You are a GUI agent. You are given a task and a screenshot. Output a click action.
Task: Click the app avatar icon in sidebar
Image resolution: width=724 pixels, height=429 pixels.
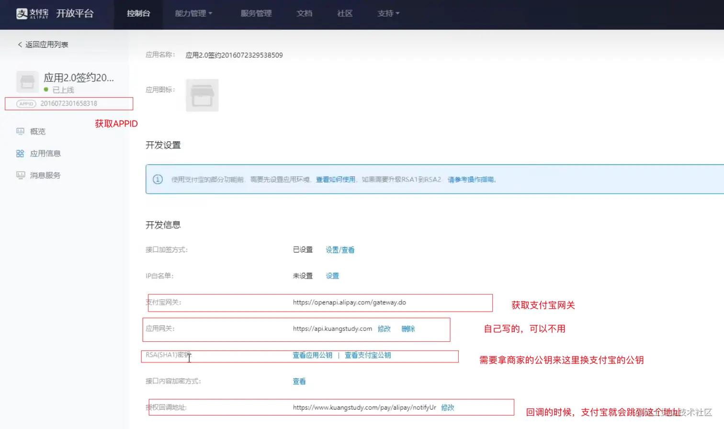pos(27,82)
